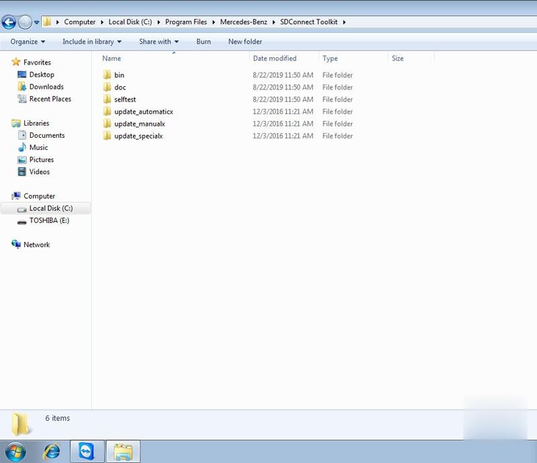Expand arrow after SDConnect Toolkit breadcrumb
The image size is (537, 463).
coord(344,22)
